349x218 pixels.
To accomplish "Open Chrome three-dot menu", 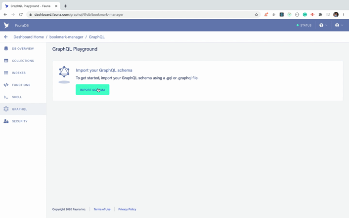I will pyautogui.click(x=344, y=15).
